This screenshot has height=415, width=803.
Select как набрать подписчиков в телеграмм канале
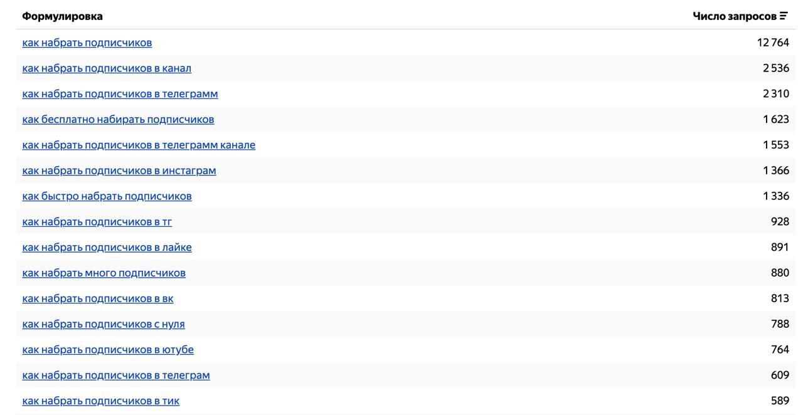coord(139,145)
